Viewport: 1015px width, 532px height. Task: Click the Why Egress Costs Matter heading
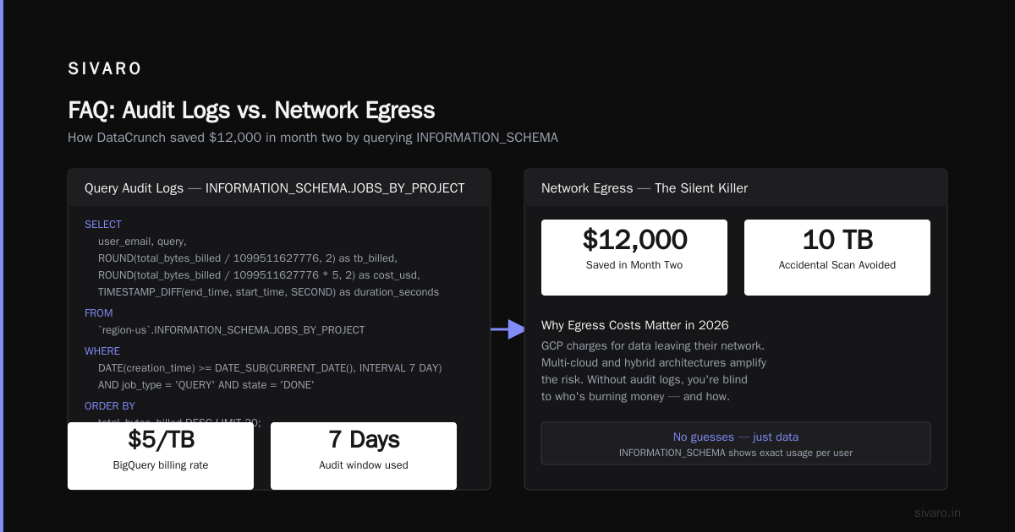(x=635, y=325)
